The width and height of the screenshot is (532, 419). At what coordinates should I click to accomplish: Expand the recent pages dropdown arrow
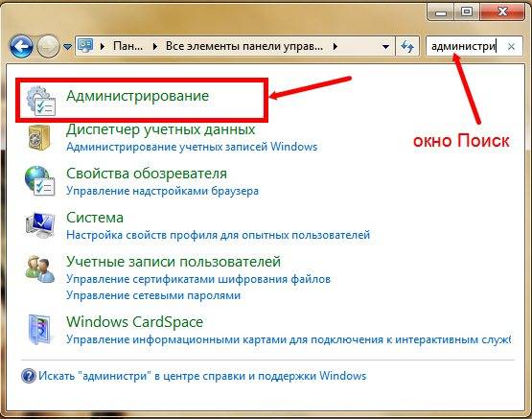pos(67,46)
